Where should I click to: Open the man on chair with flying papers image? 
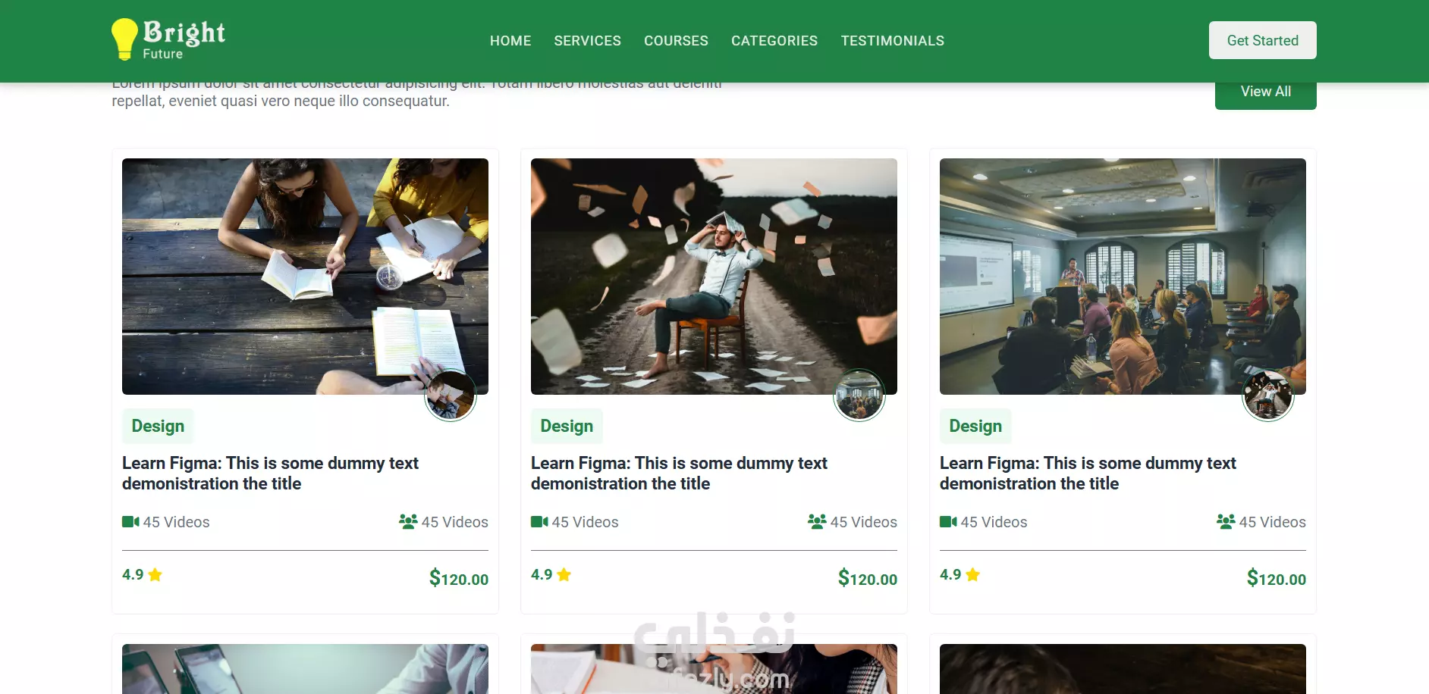click(714, 277)
